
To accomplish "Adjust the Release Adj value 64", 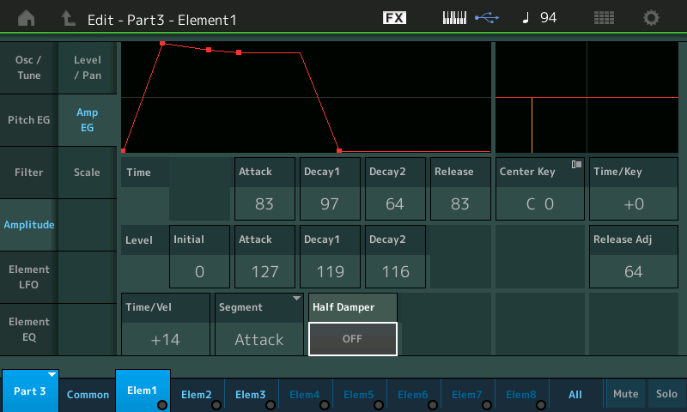I will (x=634, y=271).
